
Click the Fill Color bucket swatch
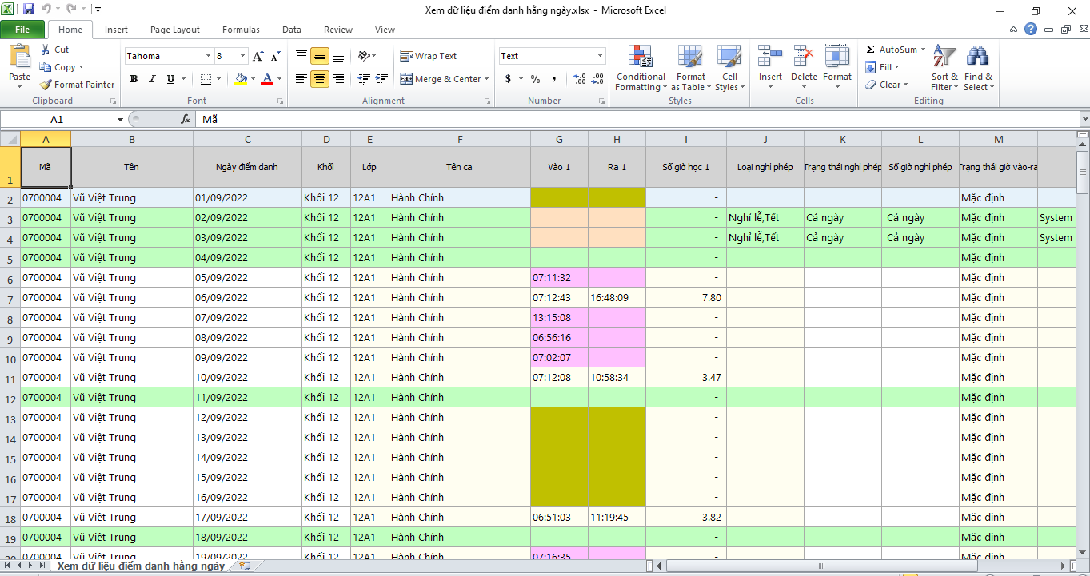click(x=241, y=79)
